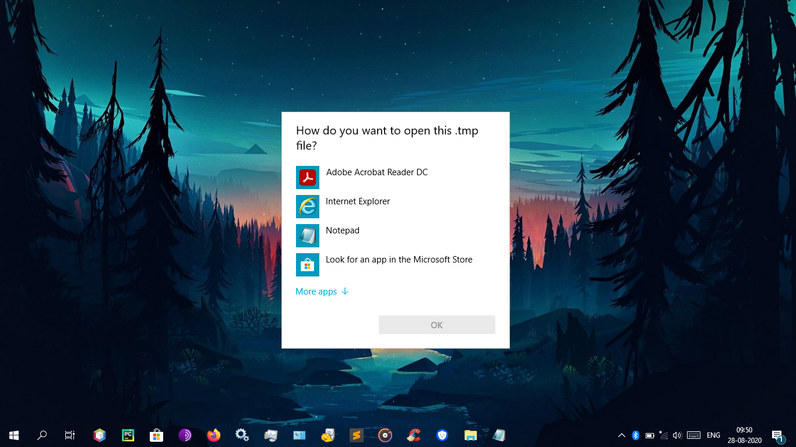The image size is (796, 447).
Task: Open the Windows Start menu
Action: click(14, 435)
